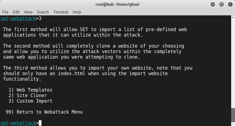This screenshot has height=126, width=235.
Task: Click the window title 'root@kali: /home/ghost'
Action: click(x=117, y=4)
